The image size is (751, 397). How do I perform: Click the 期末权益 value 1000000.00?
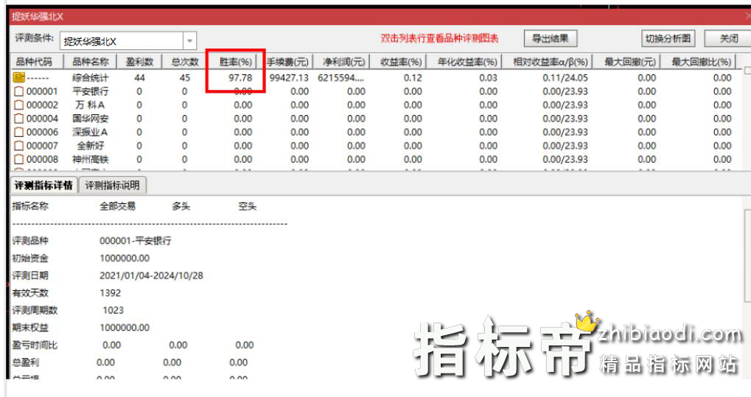point(125,328)
